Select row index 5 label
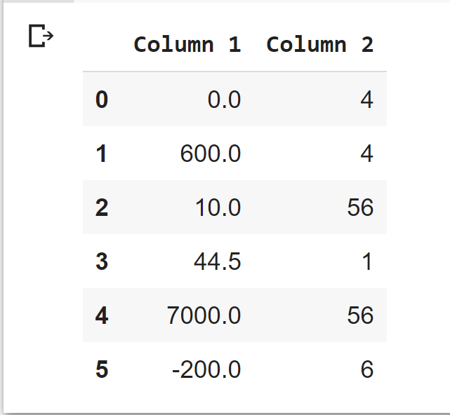Image resolution: width=450 pixels, height=415 pixels. [102, 369]
